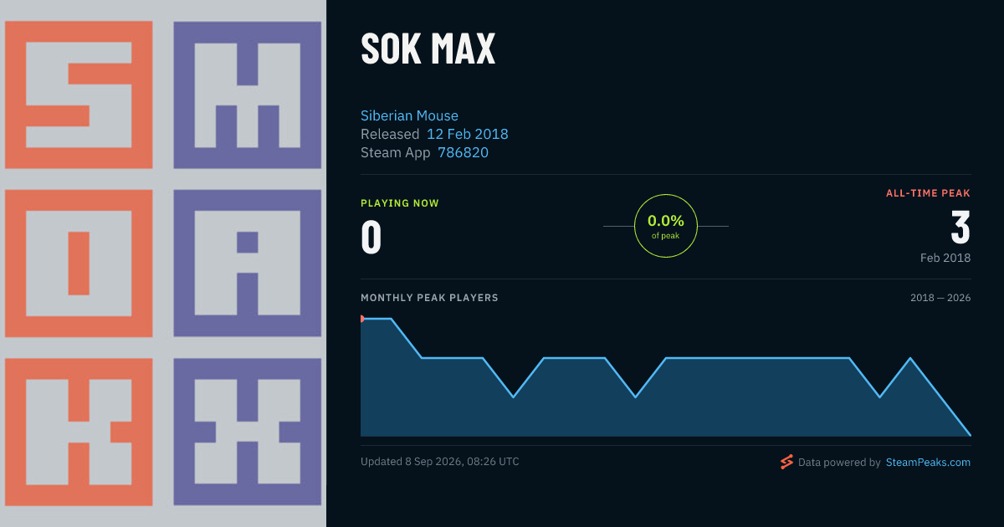Click the red peak marker on chart
1004x527 pixels.
click(x=362, y=319)
